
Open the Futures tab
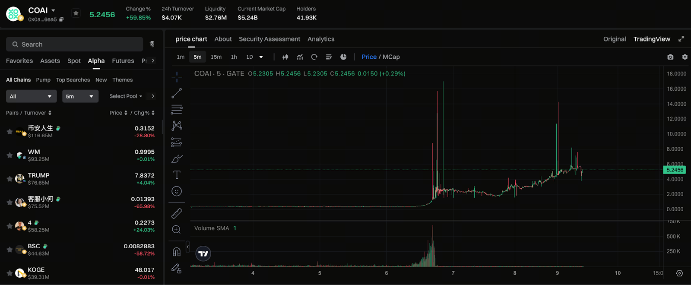click(x=123, y=61)
